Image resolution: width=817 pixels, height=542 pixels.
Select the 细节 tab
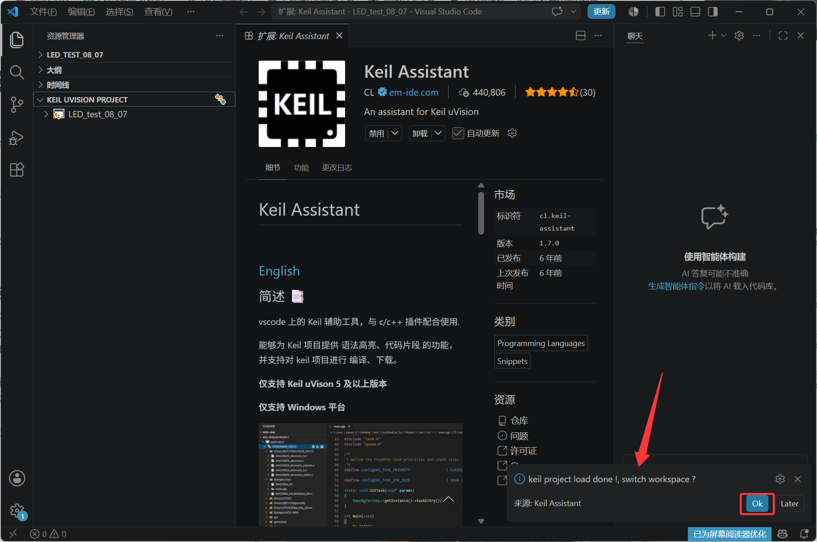(x=273, y=168)
